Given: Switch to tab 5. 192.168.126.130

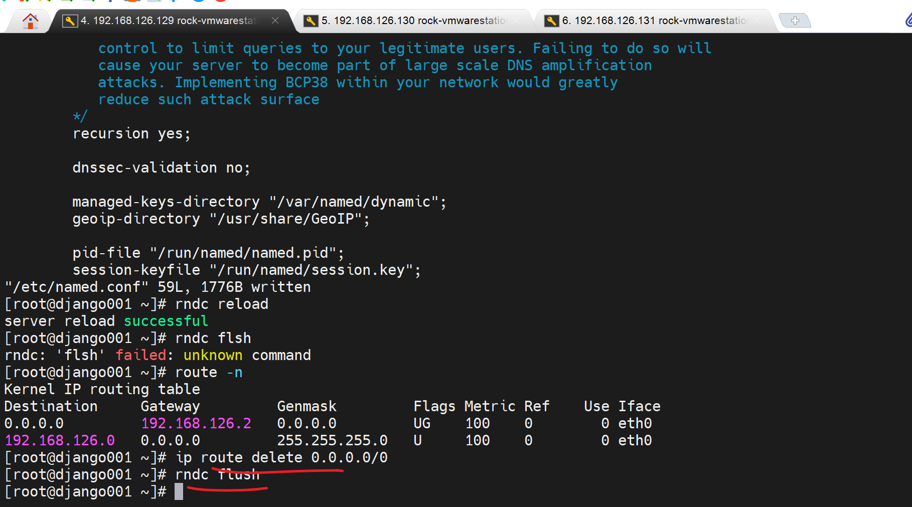Looking at the screenshot, I should click(x=414, y=21).
